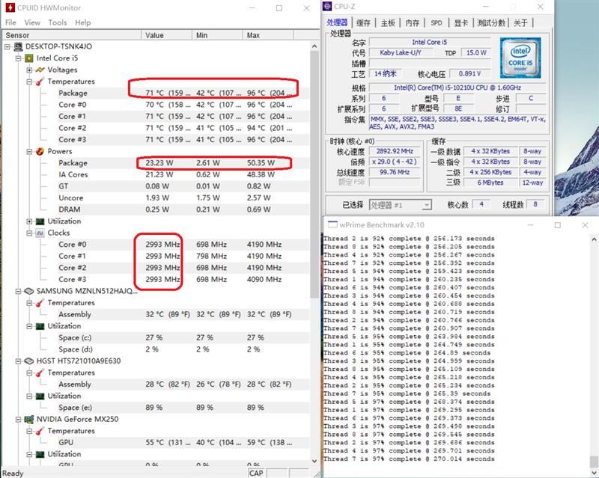Collapse the Powers node
Image resolution: width=599 pixels, height=478 pixels.
pyautogui.click(x=29, y=152)
